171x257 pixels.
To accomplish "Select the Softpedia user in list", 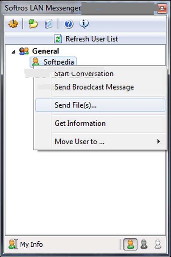I will 53,62.
